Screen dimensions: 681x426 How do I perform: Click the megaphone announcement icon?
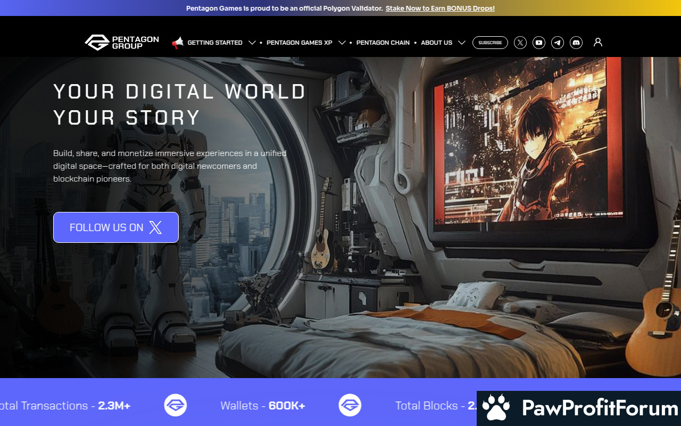pos(177,43)
